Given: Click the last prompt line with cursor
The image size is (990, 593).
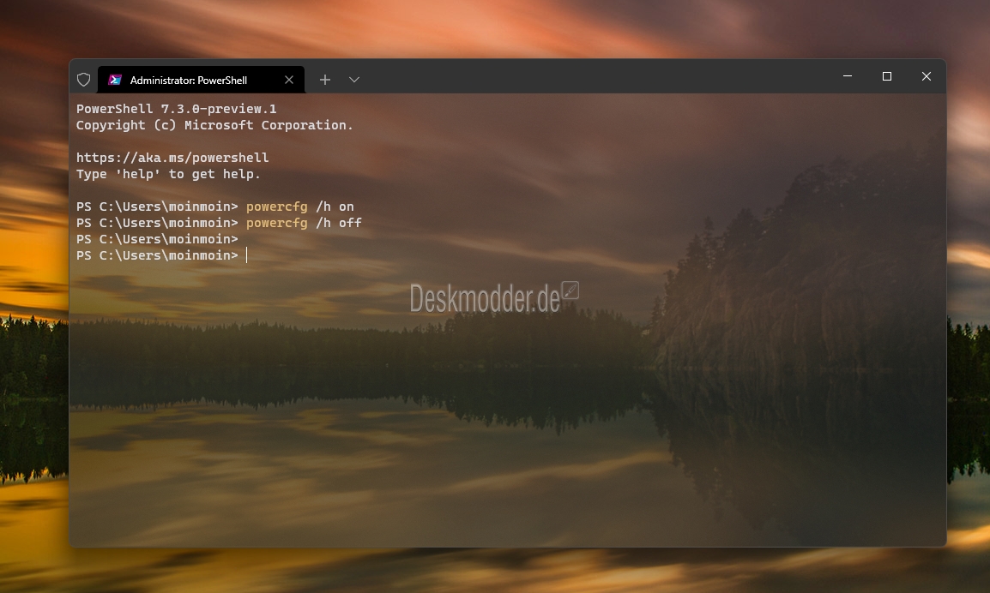Looking at the screenshot, I should pos(162,255).
